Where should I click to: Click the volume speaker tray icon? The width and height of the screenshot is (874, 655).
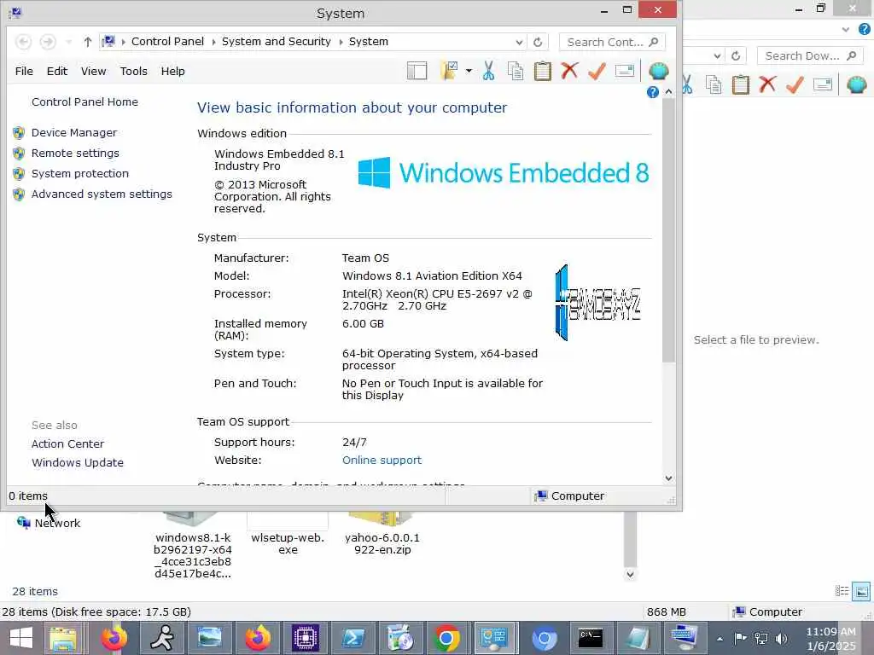[781, 639]
